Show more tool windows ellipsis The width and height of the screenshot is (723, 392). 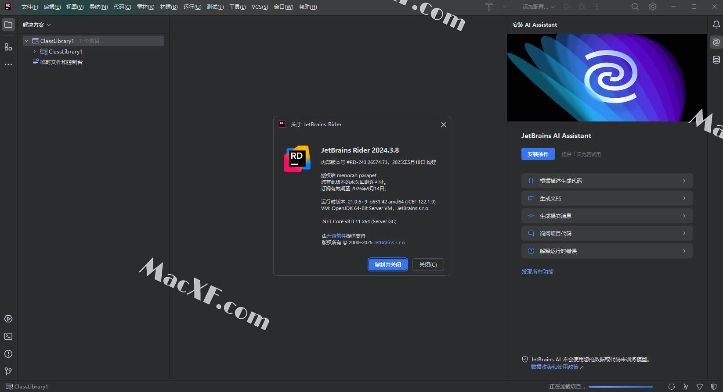tap(8, 64)
